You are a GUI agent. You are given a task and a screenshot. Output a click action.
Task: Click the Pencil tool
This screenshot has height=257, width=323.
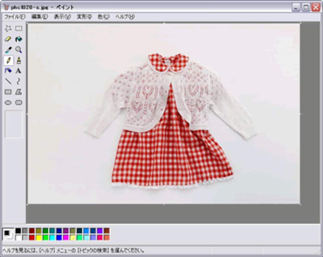pyautogui.click(x=8, y=60)
